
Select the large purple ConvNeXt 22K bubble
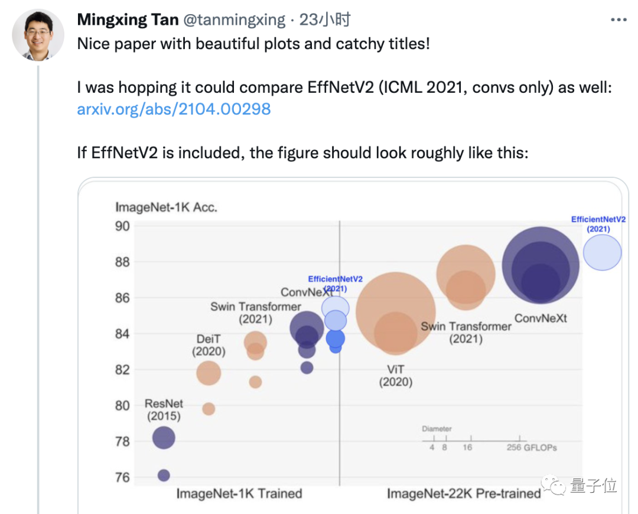point(541,265)
